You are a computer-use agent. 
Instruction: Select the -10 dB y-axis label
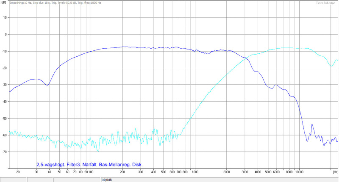click(5, 51)
